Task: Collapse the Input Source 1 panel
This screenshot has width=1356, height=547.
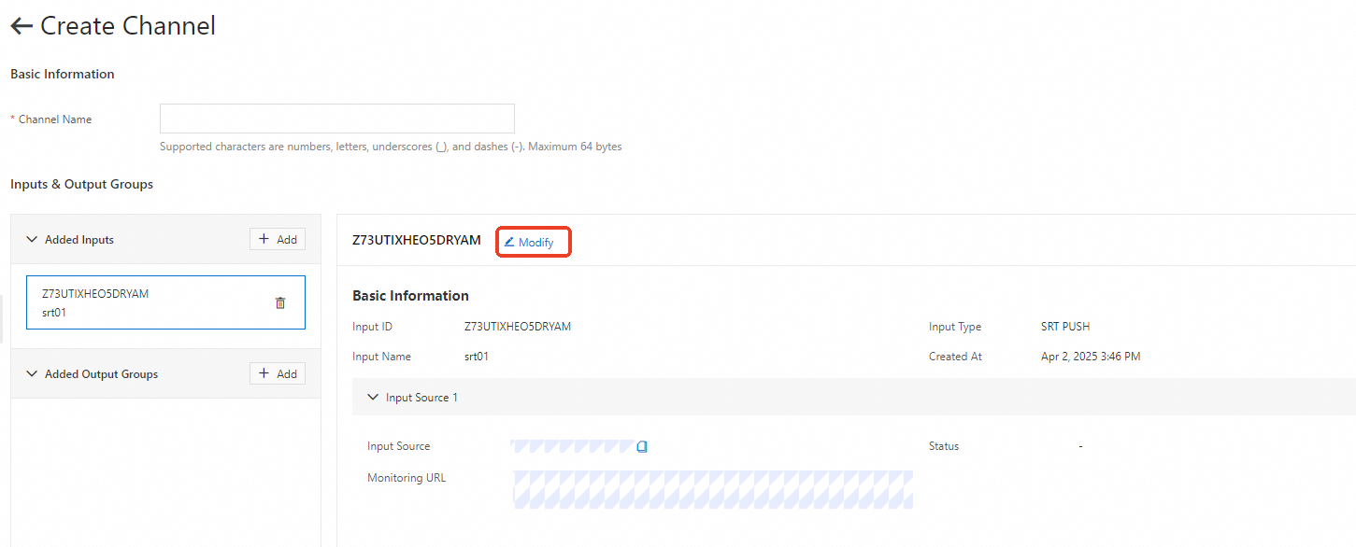Action: (x=373, y=398)
